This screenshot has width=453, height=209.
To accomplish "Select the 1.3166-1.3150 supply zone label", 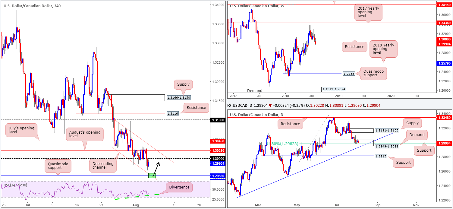I will (x=178, y=98).
